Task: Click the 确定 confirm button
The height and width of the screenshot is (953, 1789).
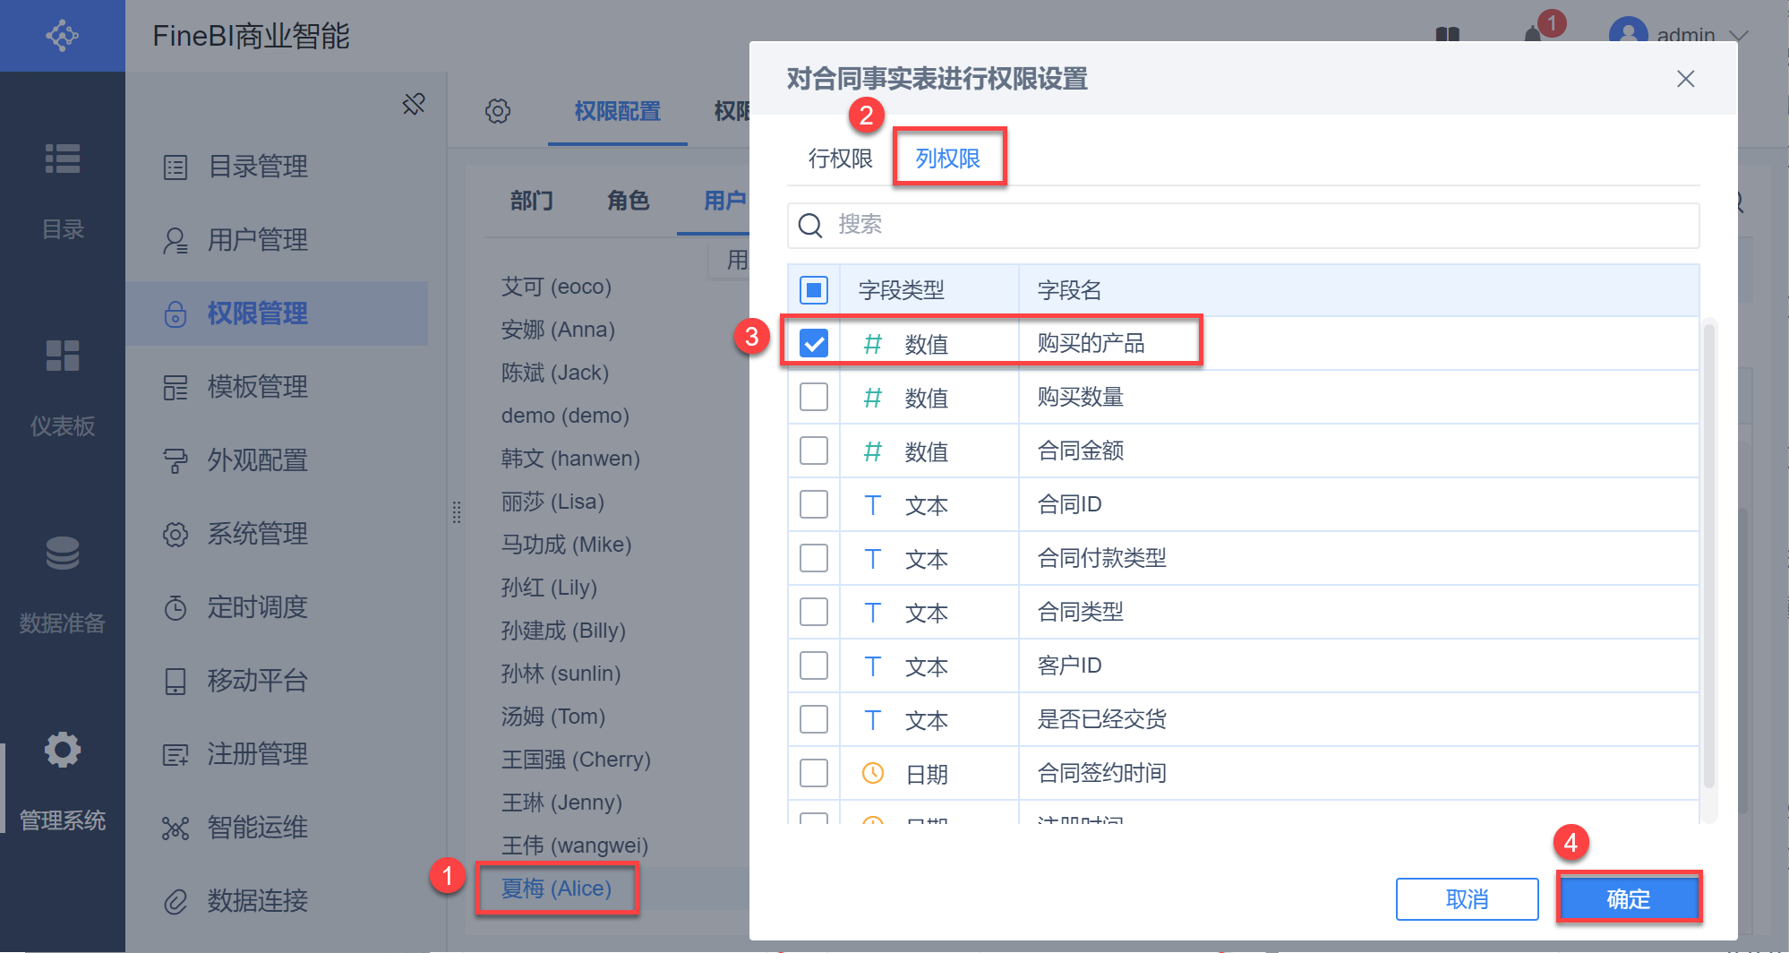Action: (x=1628, y=898)
